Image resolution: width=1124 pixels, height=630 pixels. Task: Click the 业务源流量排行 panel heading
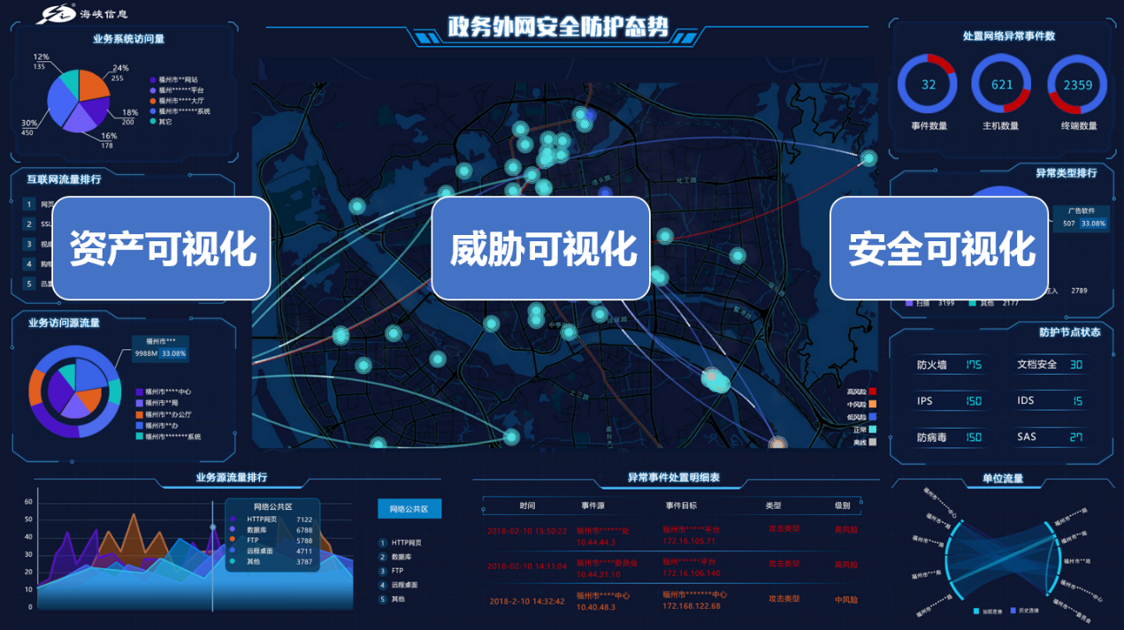pyautogui.click(x=232, y=477)
